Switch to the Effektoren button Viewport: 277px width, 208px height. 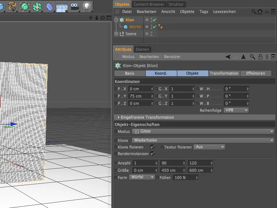(256, 73)
